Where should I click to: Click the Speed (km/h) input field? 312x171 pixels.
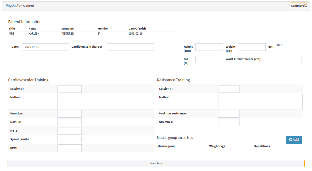pos(69,140)
